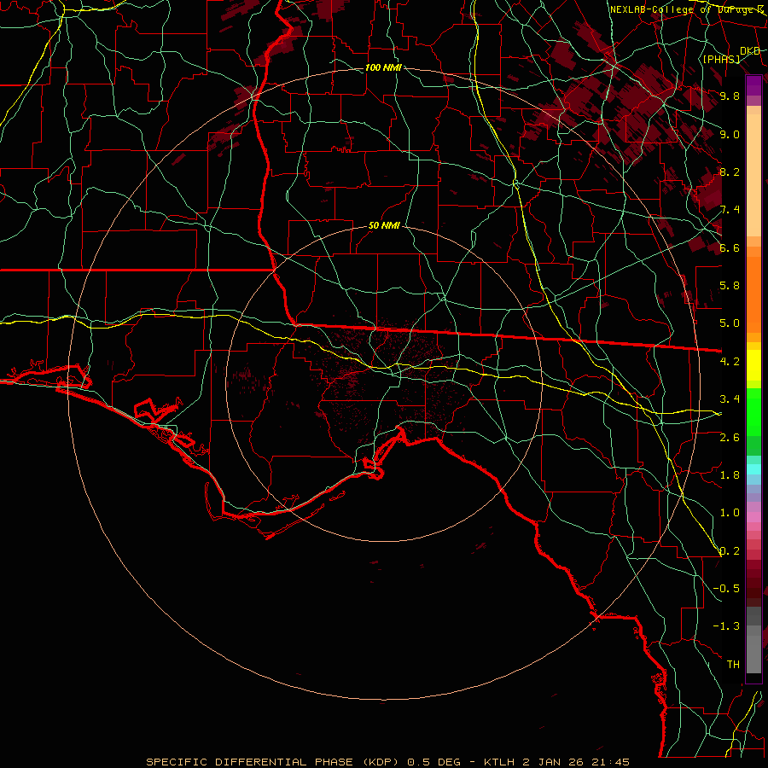Click the 7.4 scale value
Screen dimensions: 768x768
[x=730, y=210]
